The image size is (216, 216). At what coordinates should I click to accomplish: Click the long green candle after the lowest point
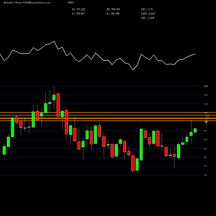[141, 144]
